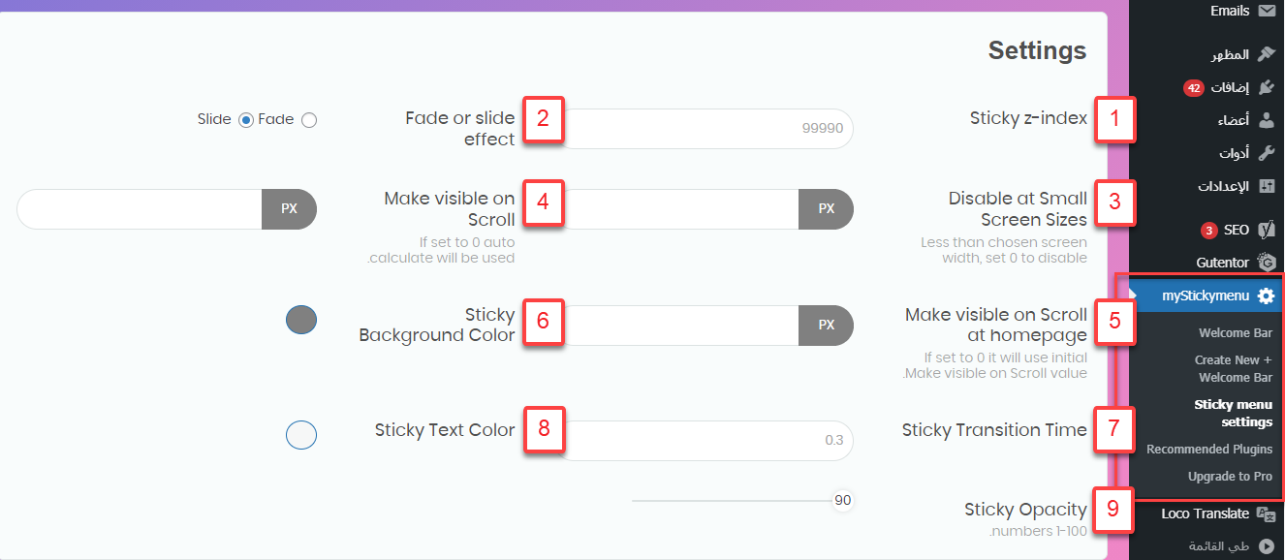The height and width of the screenshot is (560, 1285).
Task: Click the Emails envelope icon
Action: coord(1267,12)
